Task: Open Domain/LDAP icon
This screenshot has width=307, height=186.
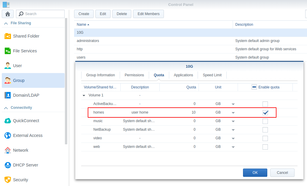Action: [8, 95]
